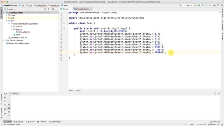Run Main with the toolbar play icon
Screen dimensions: 224x126
coord(195,5)
